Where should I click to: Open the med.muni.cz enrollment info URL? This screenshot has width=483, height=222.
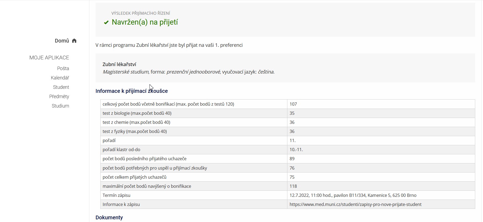pyautogui.click(x=355, y=204)
